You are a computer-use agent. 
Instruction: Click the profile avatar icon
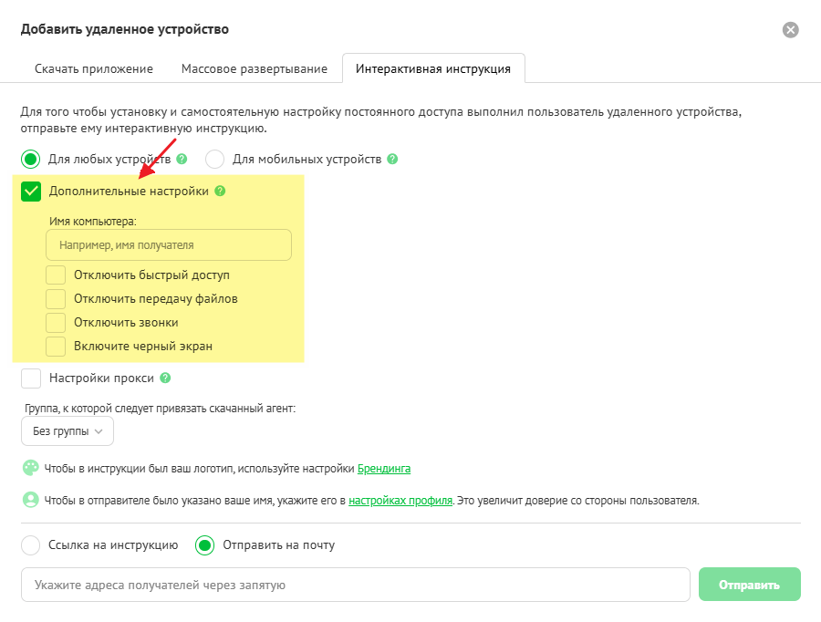[x=31, y=500]
